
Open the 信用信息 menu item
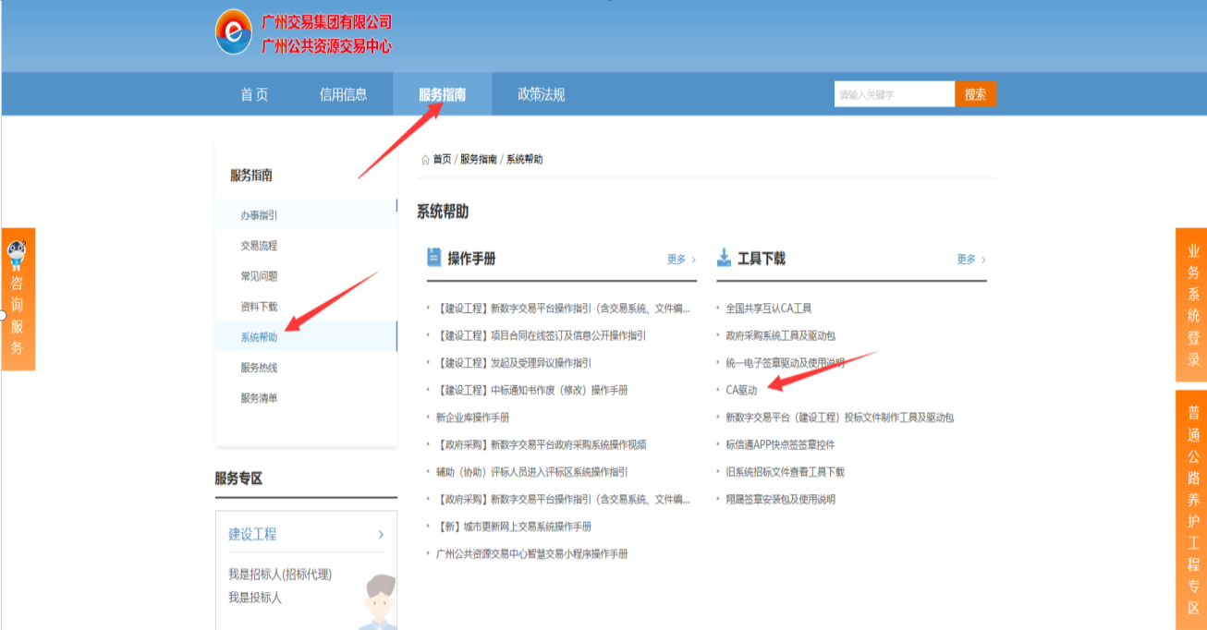pos(344,93)
